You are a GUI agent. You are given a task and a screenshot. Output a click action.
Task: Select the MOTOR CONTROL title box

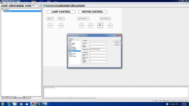coord(92,12)
